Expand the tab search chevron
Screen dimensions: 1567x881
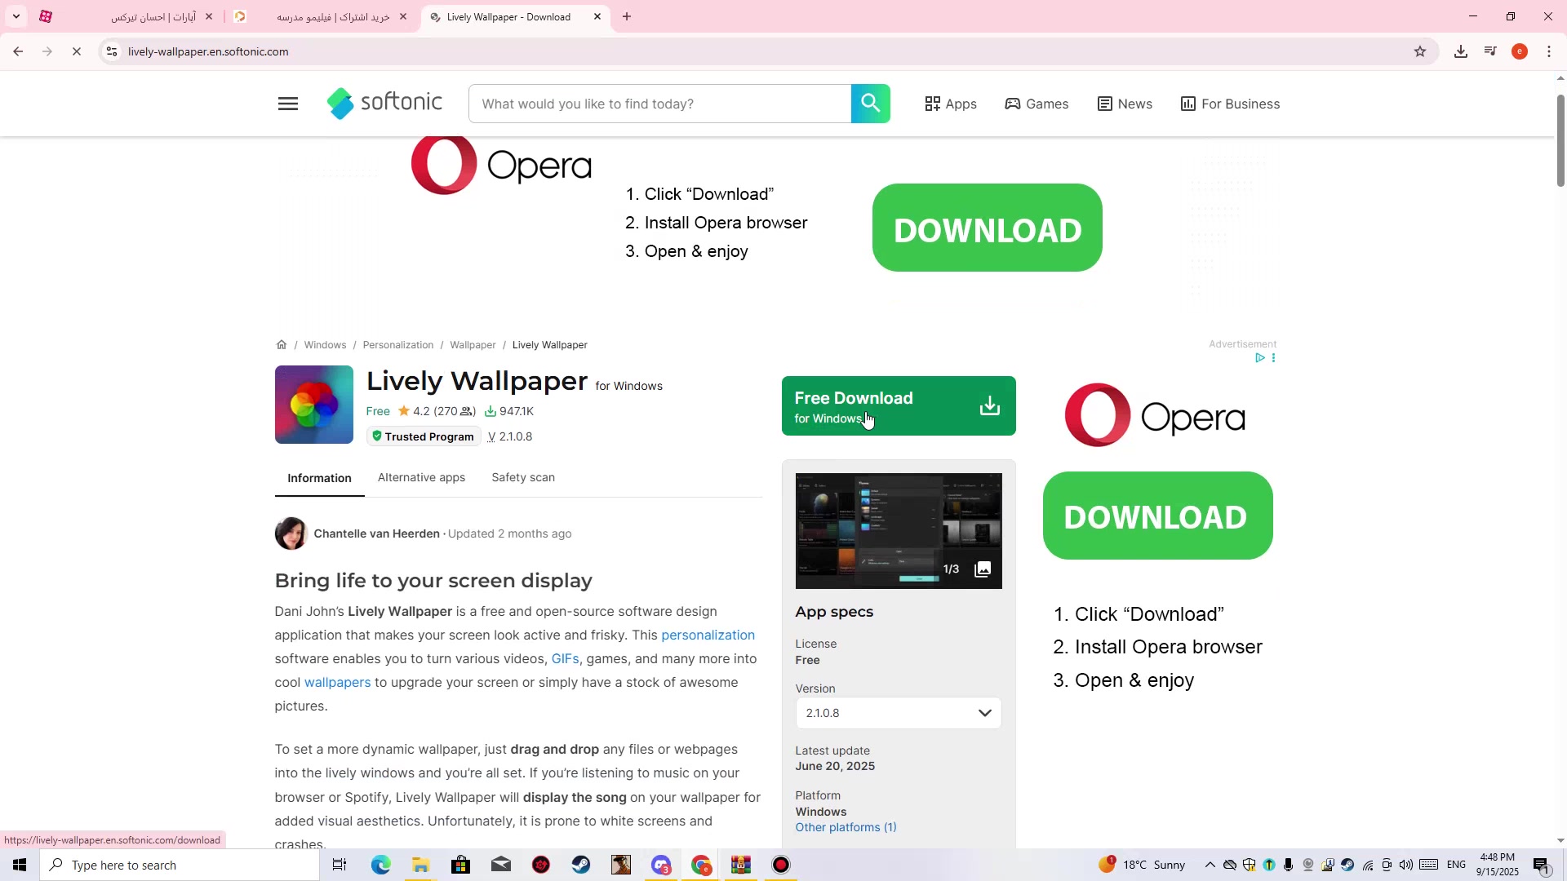tap(16, 16)
